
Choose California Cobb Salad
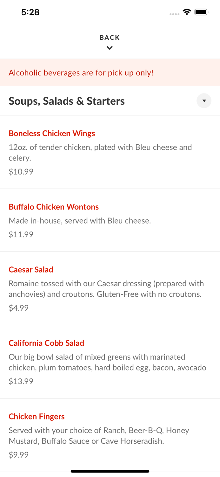46,343
